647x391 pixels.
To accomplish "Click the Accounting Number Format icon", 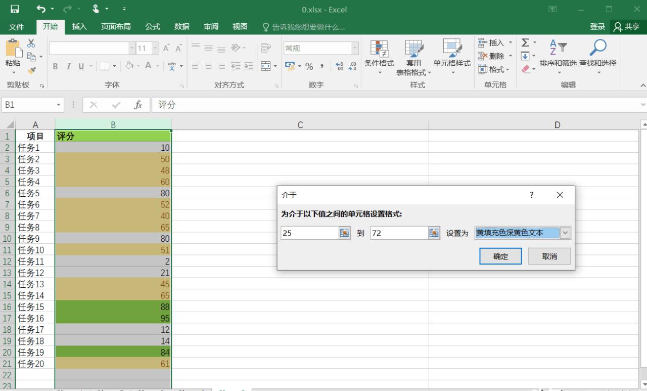I will pyautogui.click(x=290, y=66).
